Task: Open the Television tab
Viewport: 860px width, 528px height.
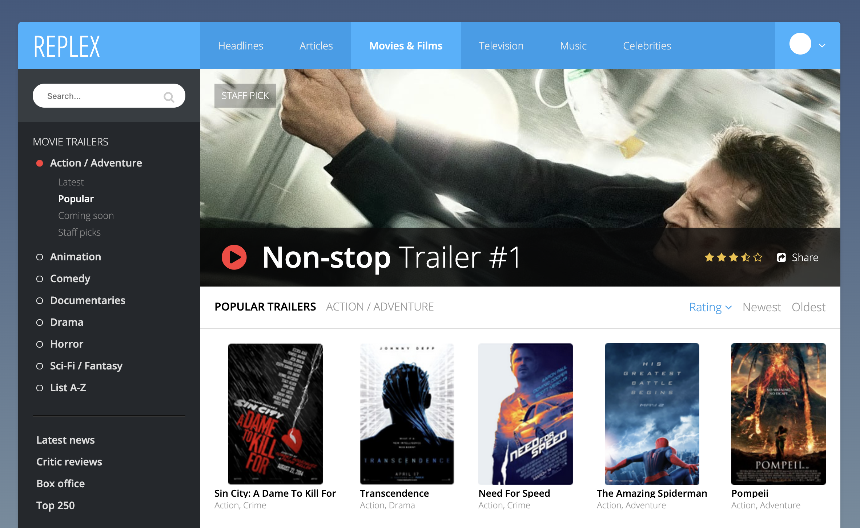Action: click(501, 46)
